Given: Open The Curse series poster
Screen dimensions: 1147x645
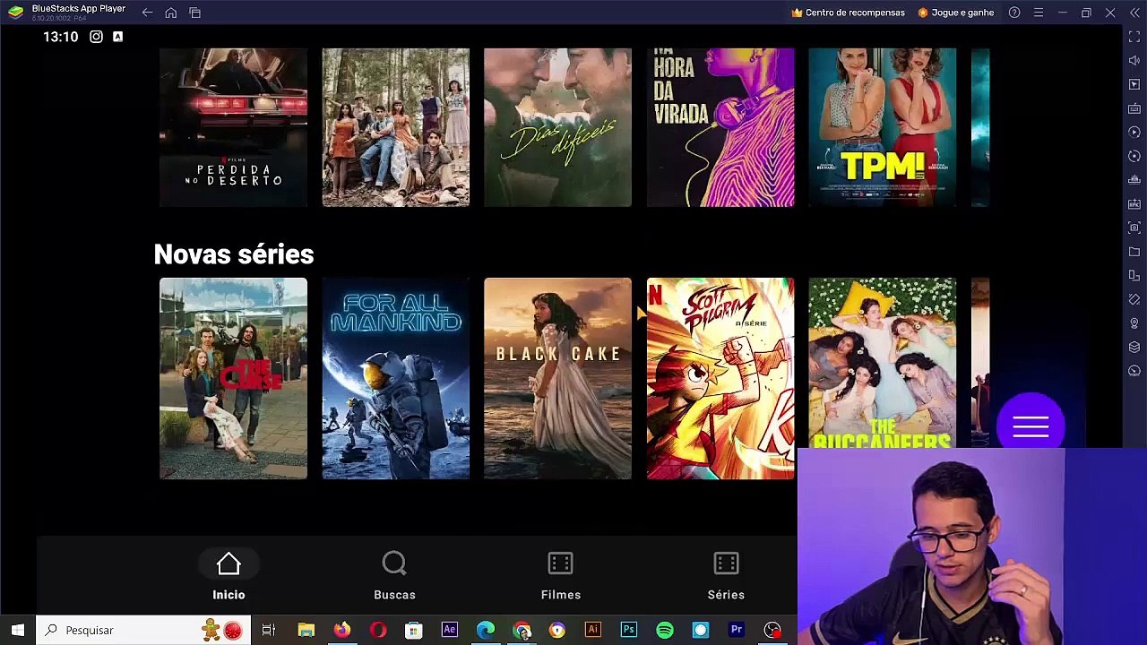Looking at the screenshot, I should tap(233, 378).
